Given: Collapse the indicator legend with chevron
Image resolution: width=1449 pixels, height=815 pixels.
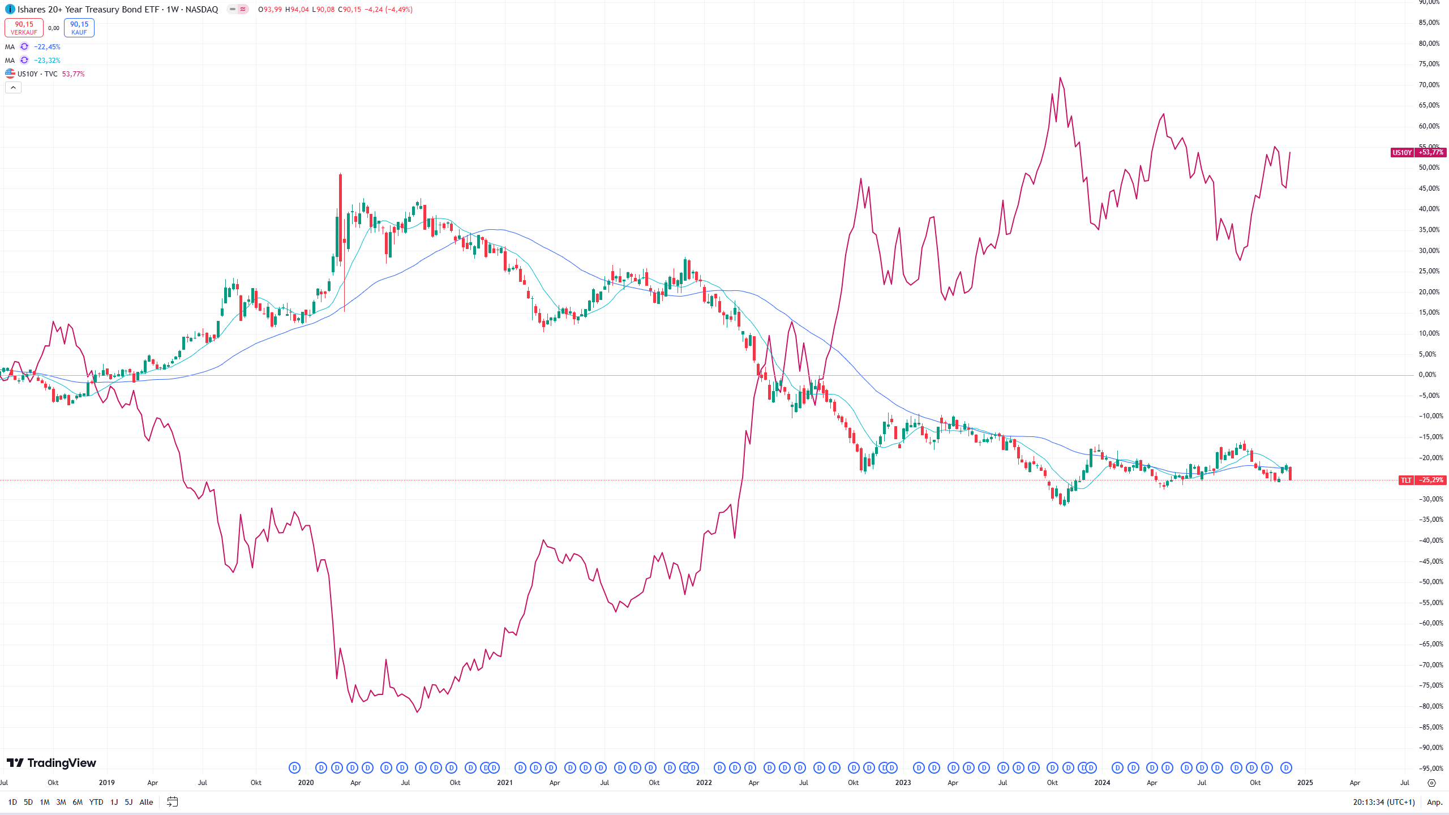Looking at the screenshot, I should pos(13,88).
